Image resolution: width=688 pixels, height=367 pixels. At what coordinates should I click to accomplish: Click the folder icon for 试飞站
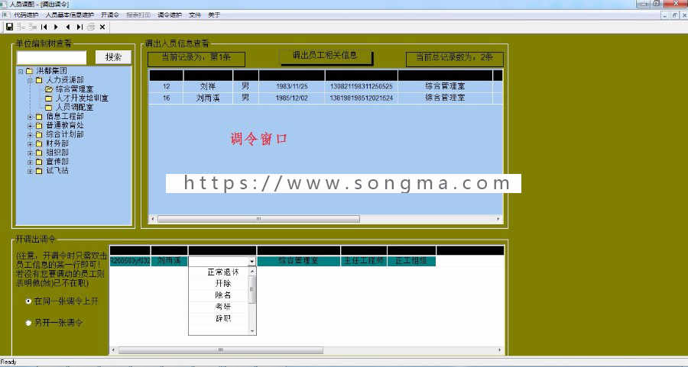tap(39, 171)
